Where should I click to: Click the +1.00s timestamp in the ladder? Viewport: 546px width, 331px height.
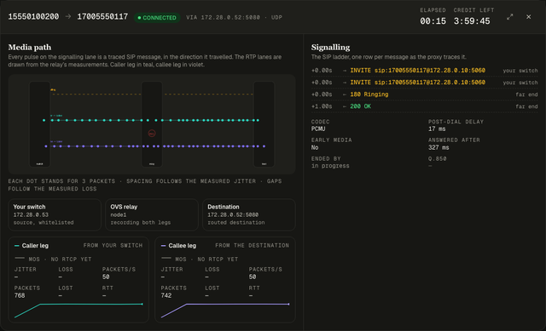pos(322,106)
